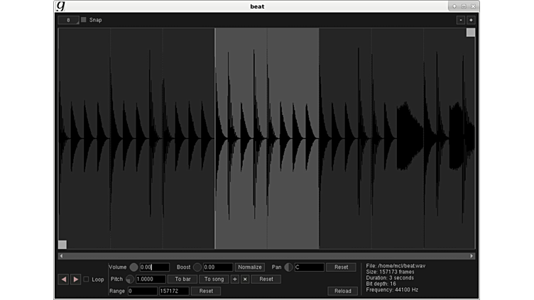
Task: Toggle the Loop checkbox
Action: (87, 279)
